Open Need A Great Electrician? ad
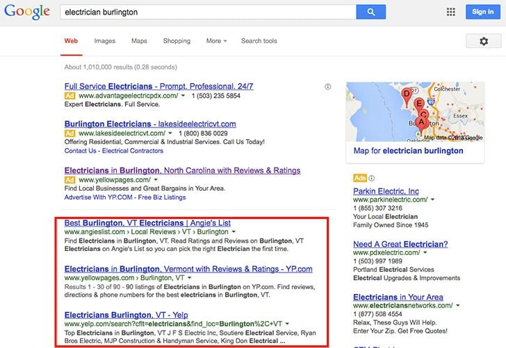Image resolution: width=506 pixels, height=348 pixels. tap(400, 244)
